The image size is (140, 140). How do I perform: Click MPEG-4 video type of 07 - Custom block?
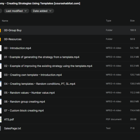pos(113,110)
